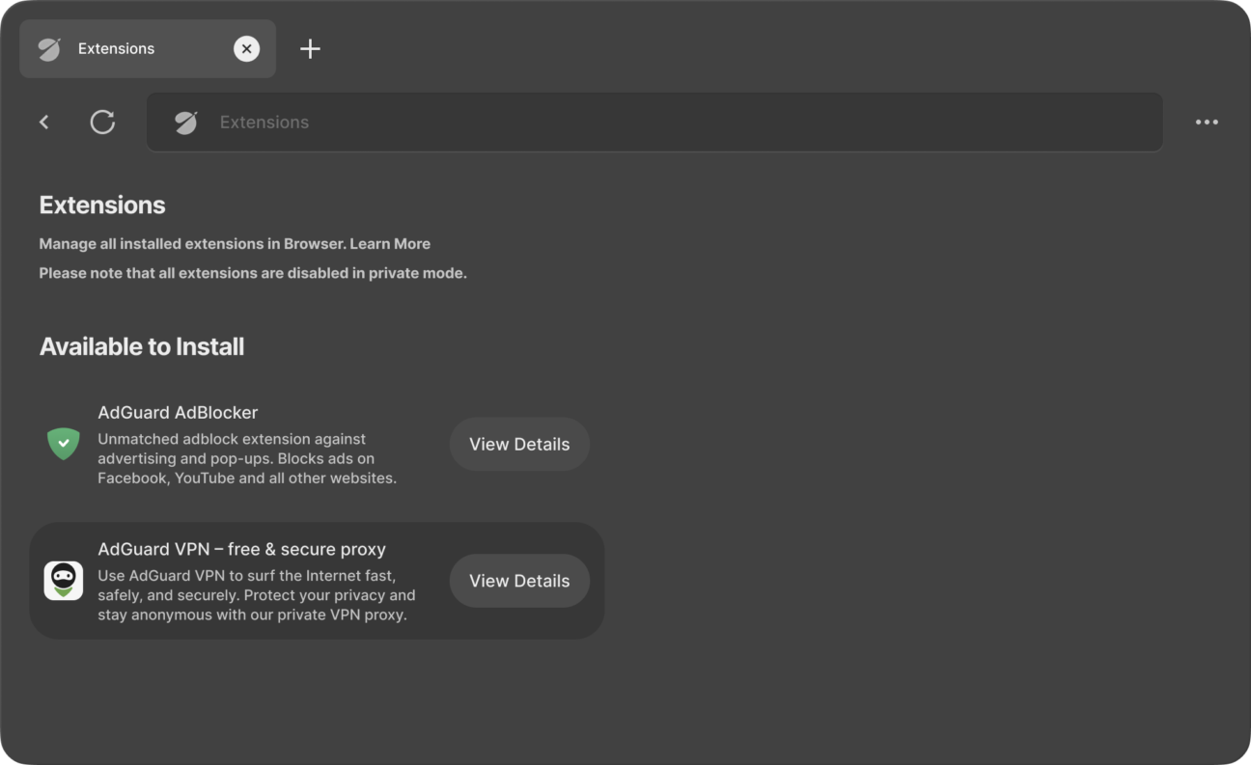
Task: Click the AdGuard VPN extension title
Action: point(241,549)
